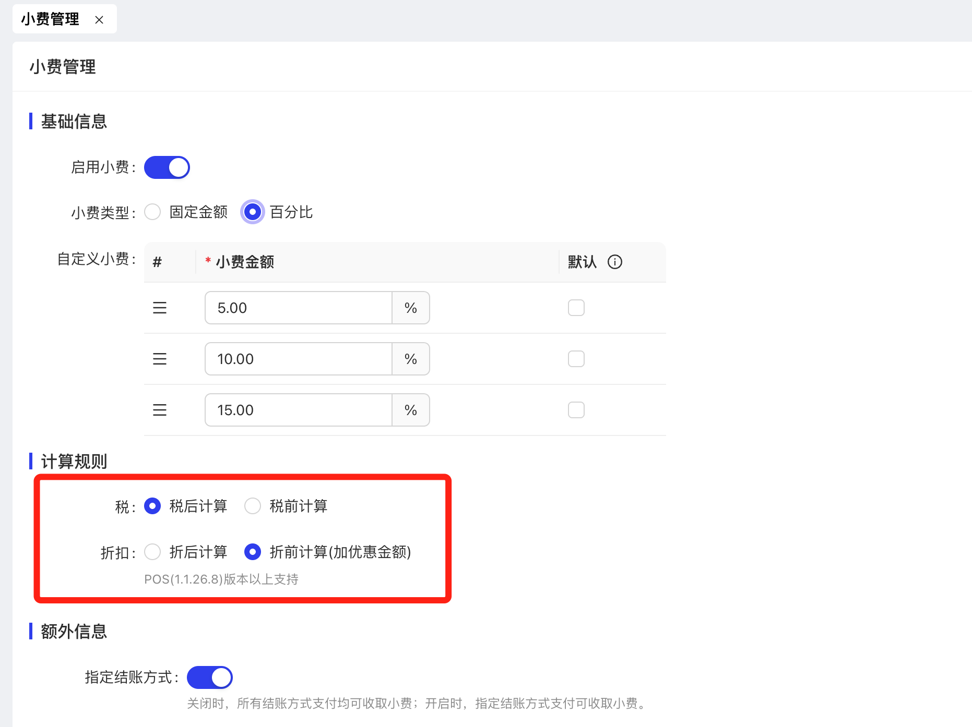Close the 小费管理 tab
972x727 pixels.
[99, 20]
